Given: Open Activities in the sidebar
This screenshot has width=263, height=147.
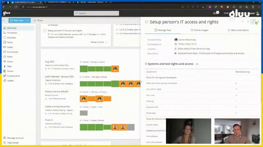Looking at the screenshot, I should pos(12,38).
